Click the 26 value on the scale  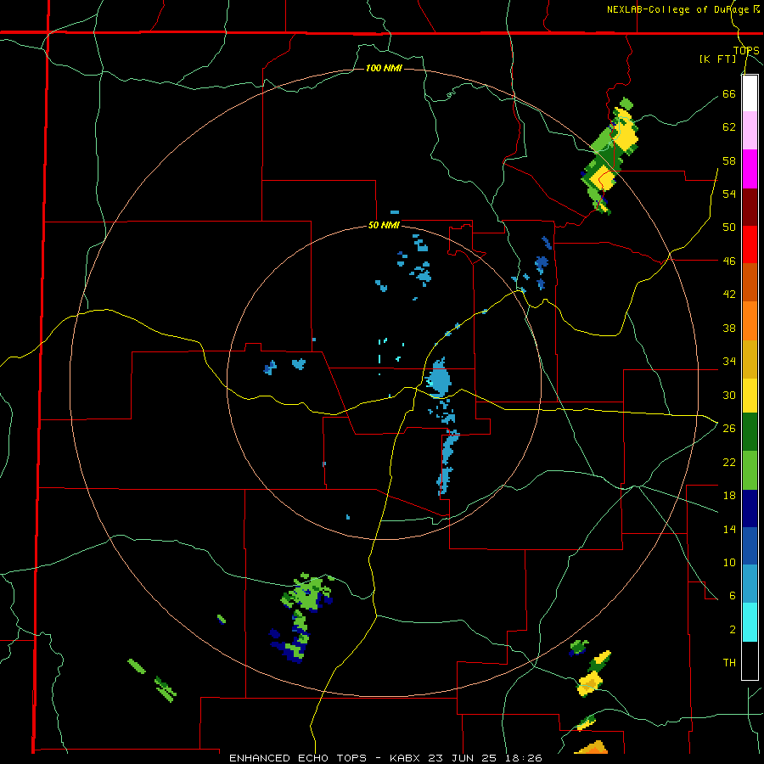tap(729, 429)
